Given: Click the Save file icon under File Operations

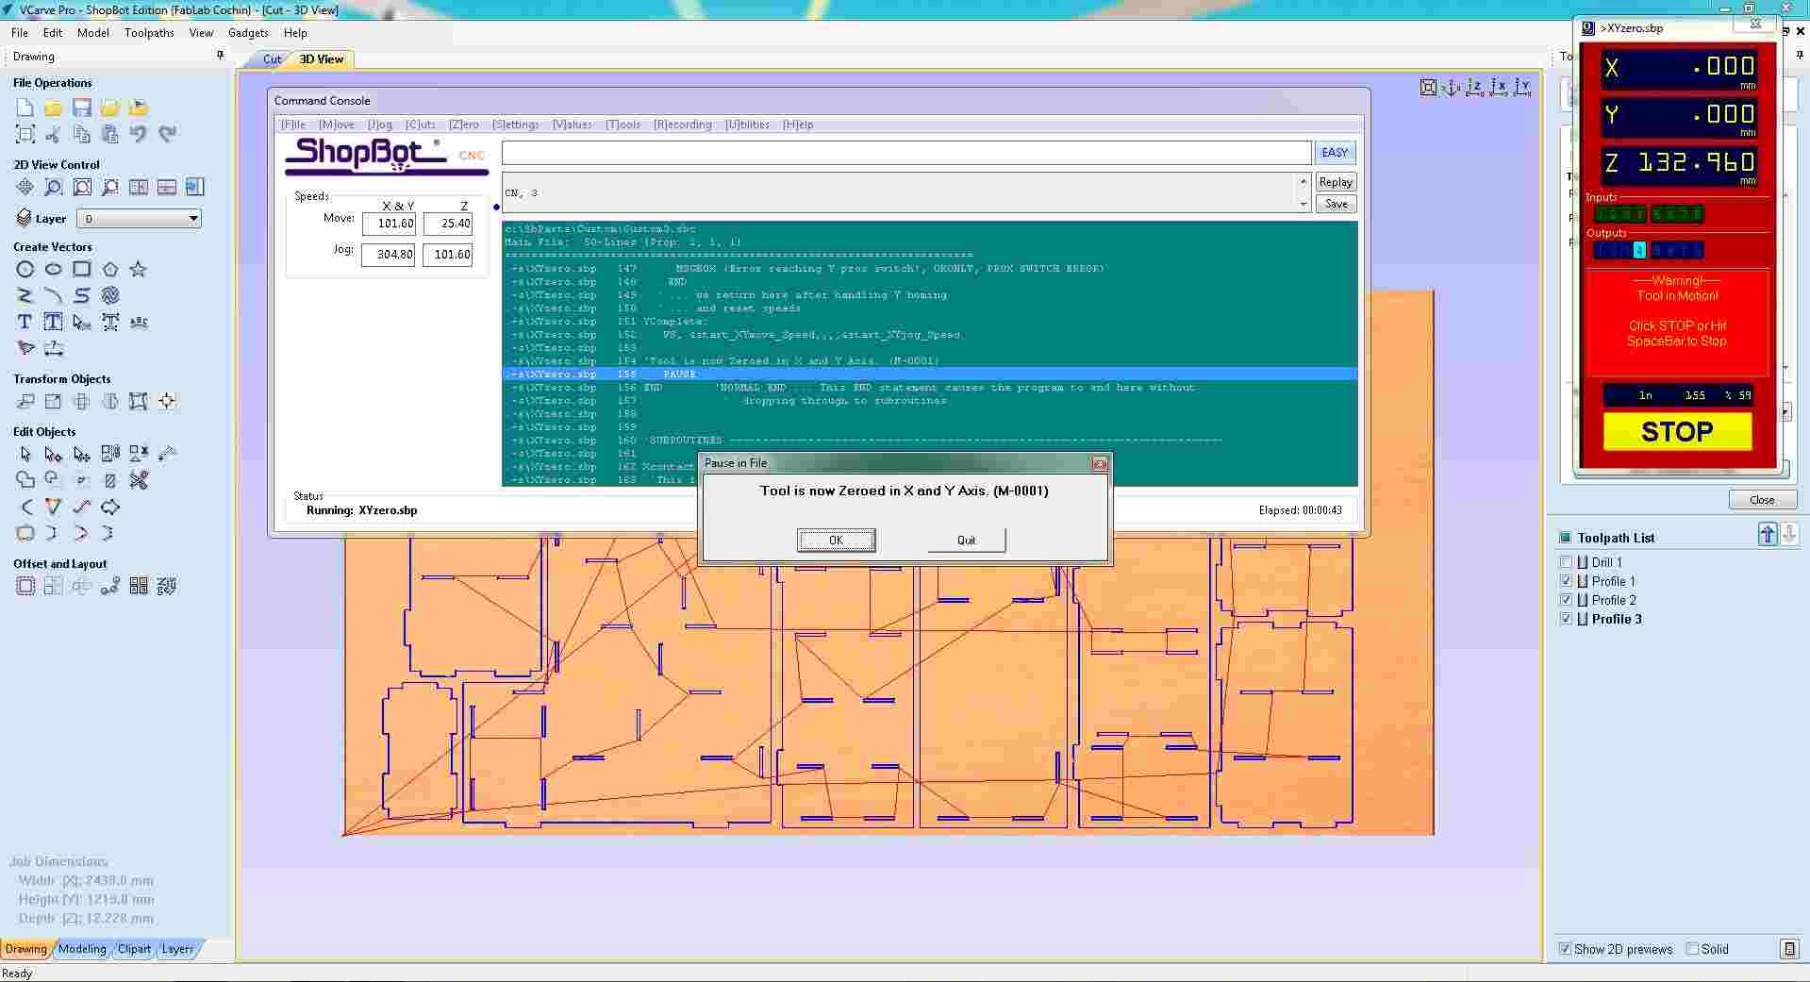Looking at the screenshot, I should [x=82, y=108].
